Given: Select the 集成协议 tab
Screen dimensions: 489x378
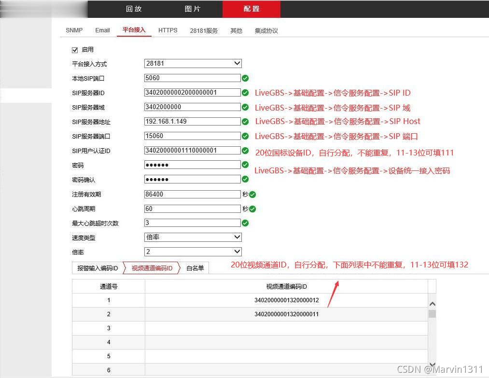Looking at the screenshot, I should [x=266, y=30].
